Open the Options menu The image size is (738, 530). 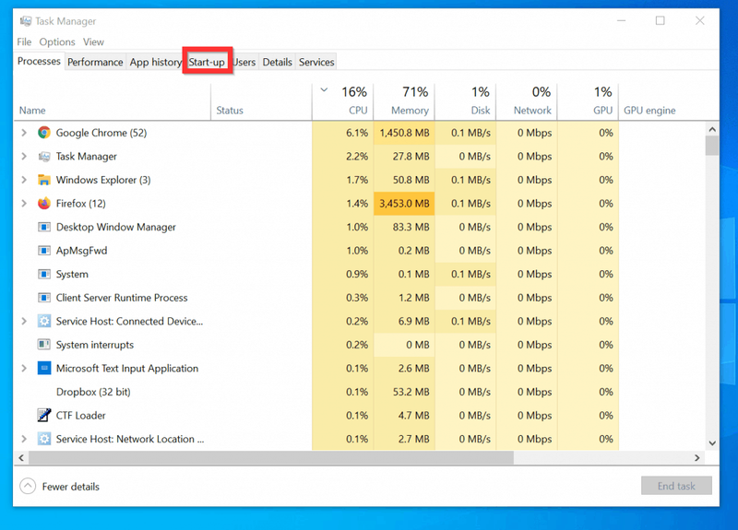(x=57, y=41)
